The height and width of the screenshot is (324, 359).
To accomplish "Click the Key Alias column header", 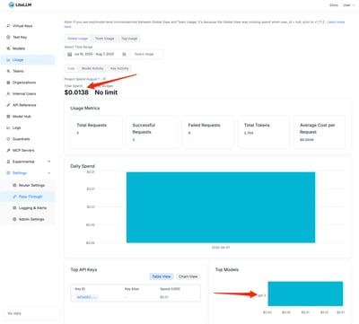I will click(x=132, y=289).
